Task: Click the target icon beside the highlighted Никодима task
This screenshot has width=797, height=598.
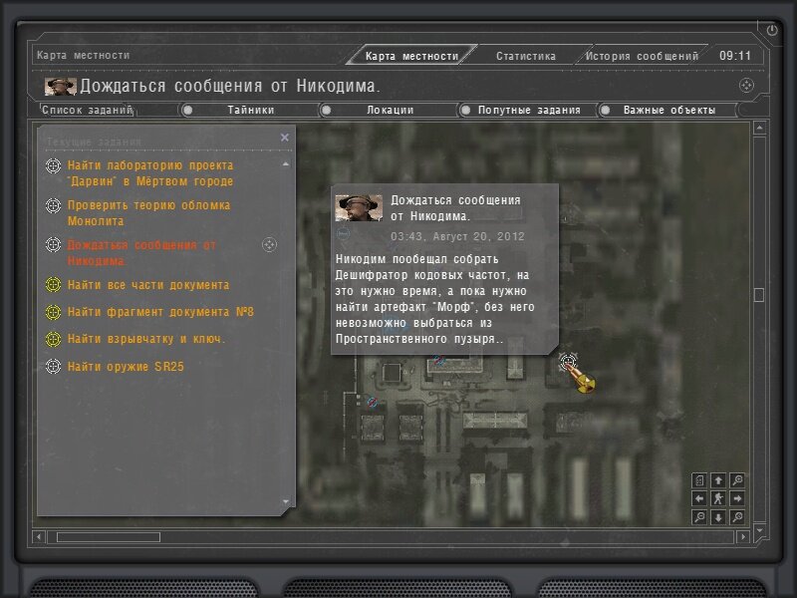Action: [x=269, y=245]
